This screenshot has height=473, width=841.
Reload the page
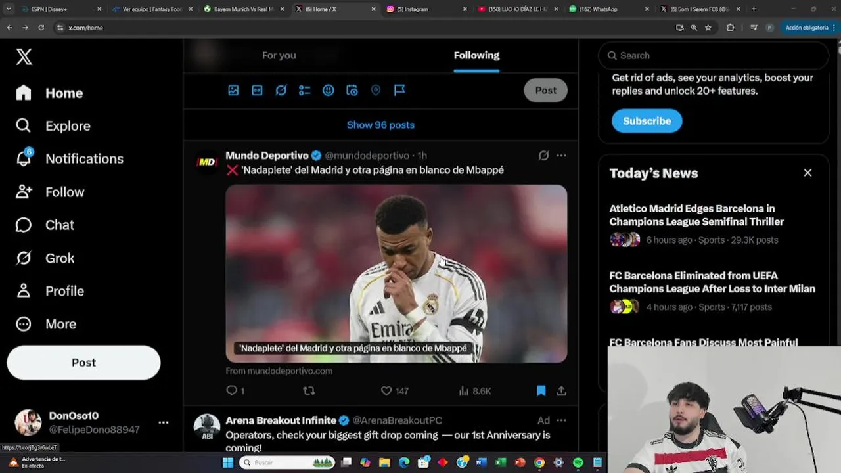click(x=41, y=28)
